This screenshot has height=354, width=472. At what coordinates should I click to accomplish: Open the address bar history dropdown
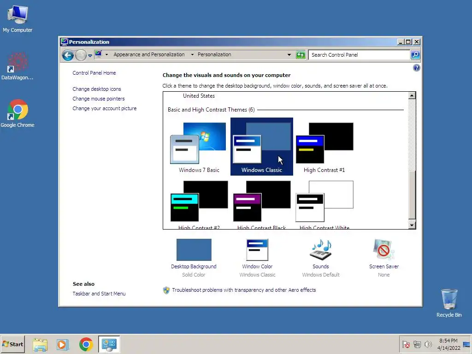click(x=289, y=55)
